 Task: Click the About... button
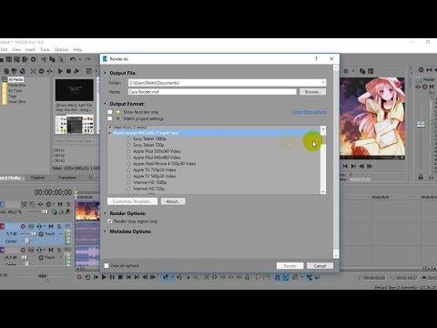coord(173,201)
